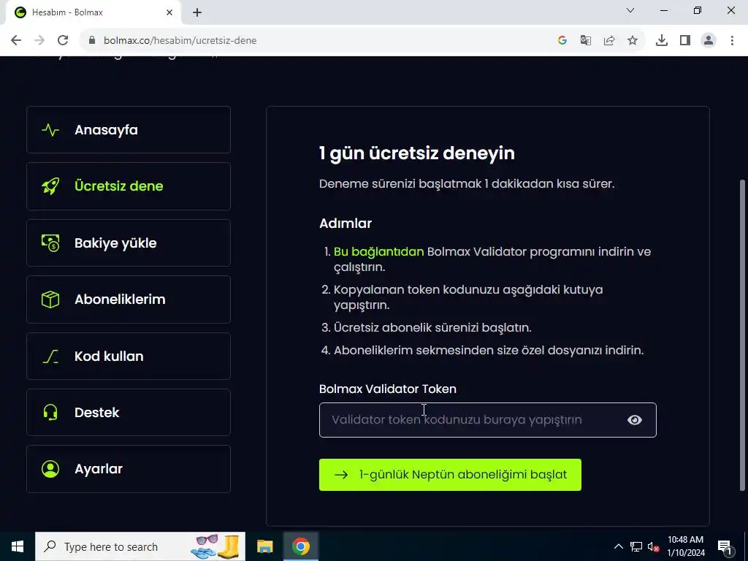Click the "Bolmax Validator Token" label
Screen dimensions: 748x561
pyautogui.click(x=387, y=389)
